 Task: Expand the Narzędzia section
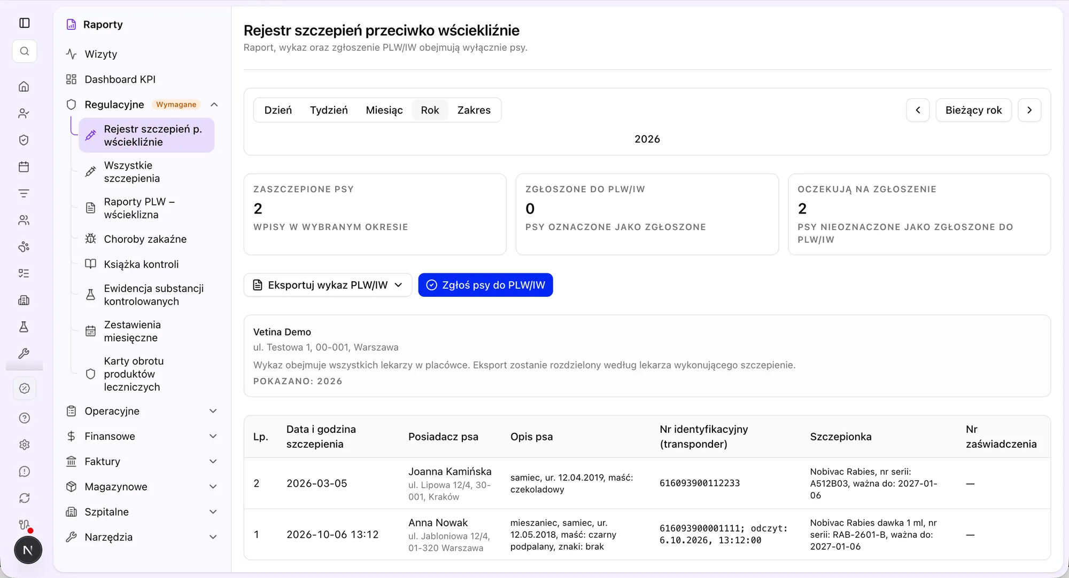click(x=213, y=537)
